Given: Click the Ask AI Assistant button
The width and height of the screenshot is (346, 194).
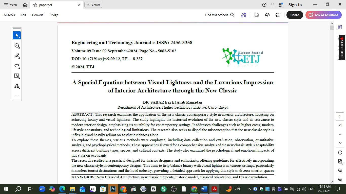Looking at the screenshot, I should tap(323, 15).
